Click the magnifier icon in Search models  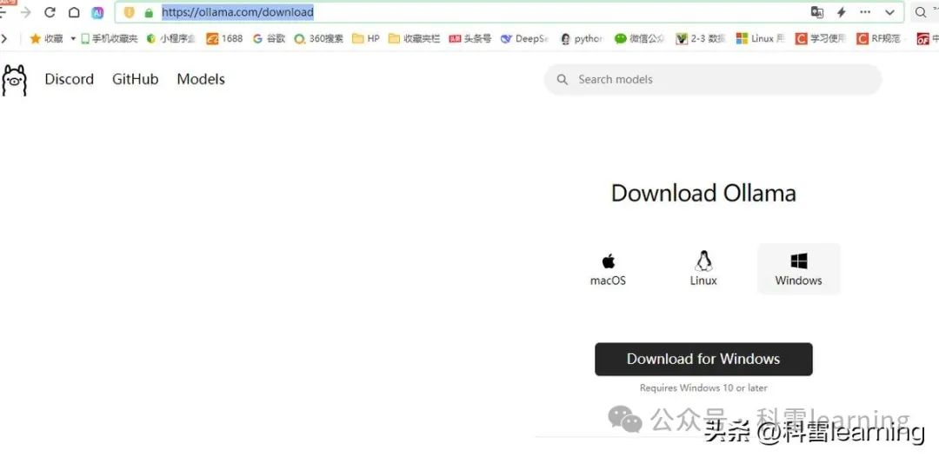point(563,80)
